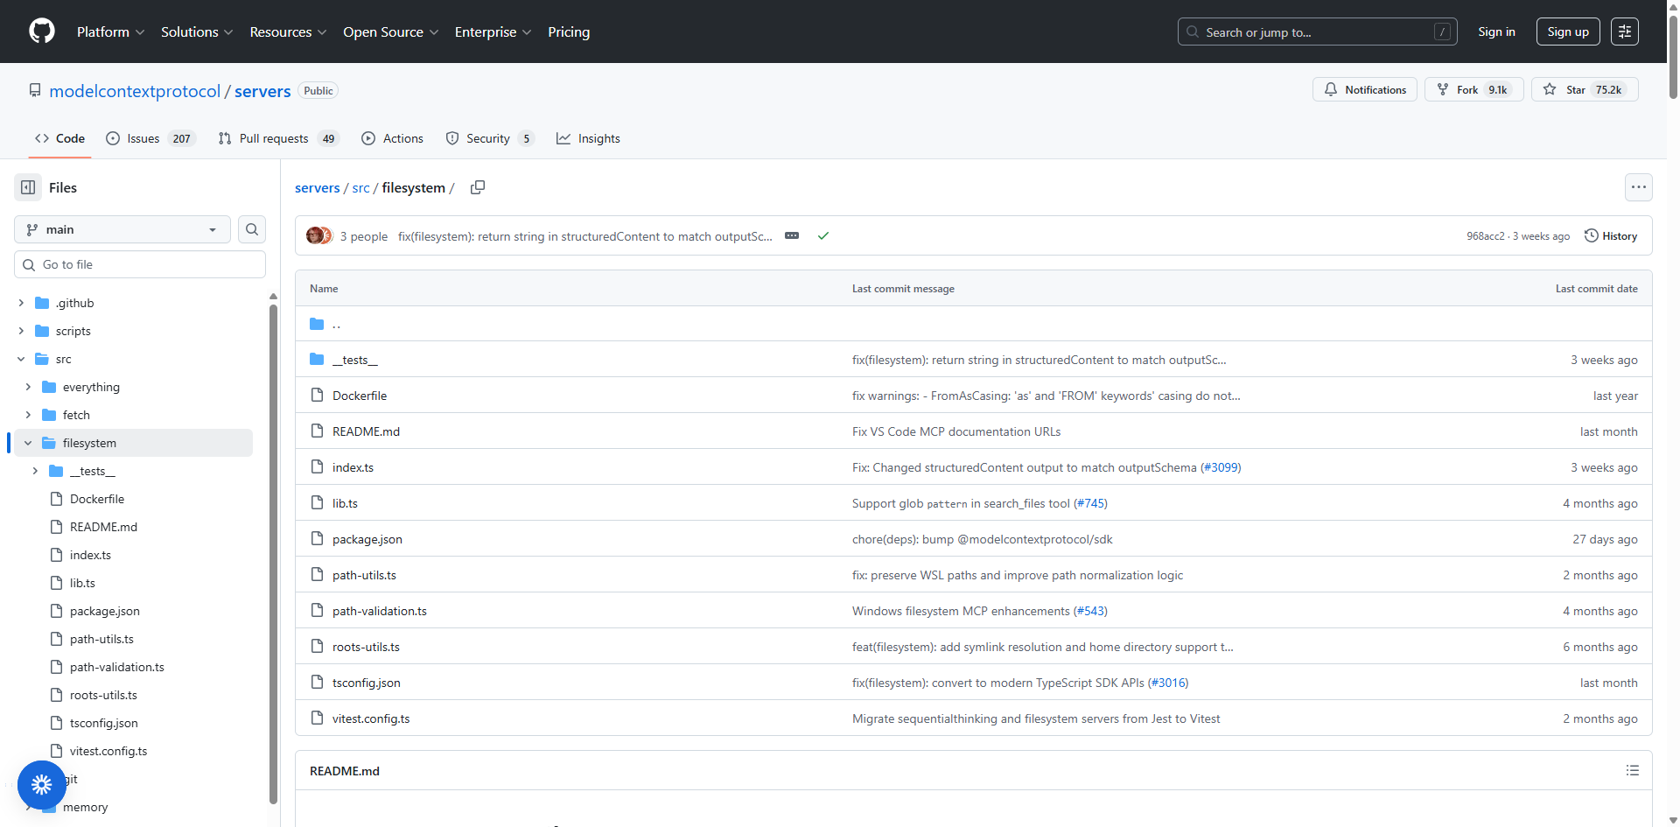Click the blue accessibility widget icon

tap(41, 785)
